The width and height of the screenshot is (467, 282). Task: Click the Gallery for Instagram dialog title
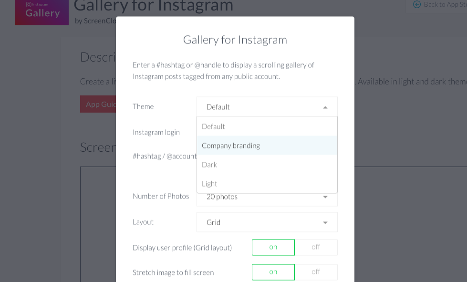pos(235,40)
